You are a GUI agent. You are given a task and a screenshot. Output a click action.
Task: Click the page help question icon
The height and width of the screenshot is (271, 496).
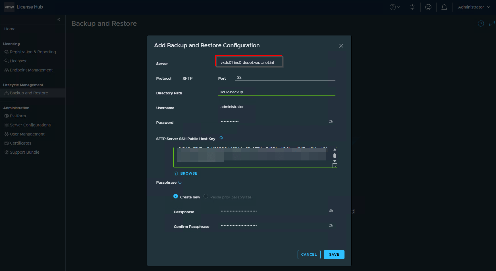pos(481,24)
